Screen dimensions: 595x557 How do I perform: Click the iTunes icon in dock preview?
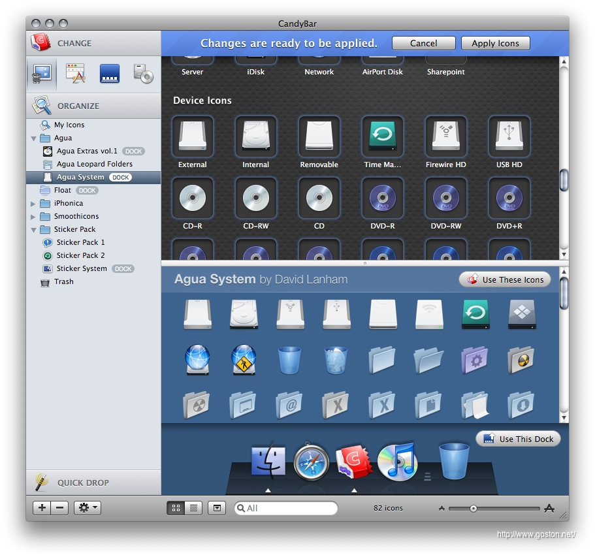coord(396,462)
